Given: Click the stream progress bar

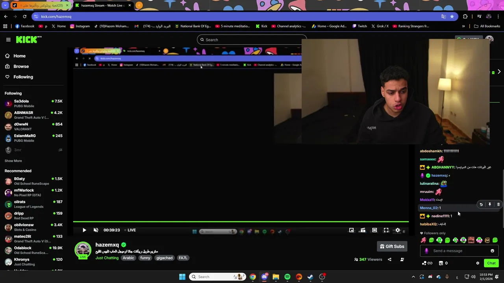Looking at the screenshot, I should 241,222.
